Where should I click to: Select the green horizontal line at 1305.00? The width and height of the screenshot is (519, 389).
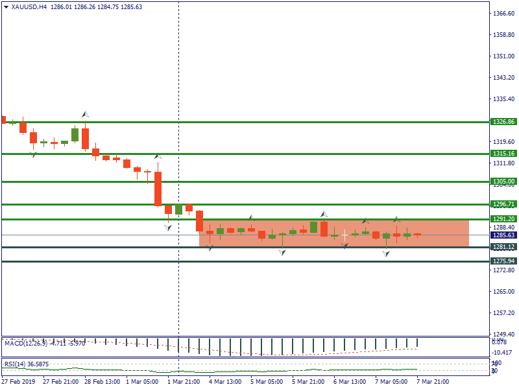coord(259,182)
